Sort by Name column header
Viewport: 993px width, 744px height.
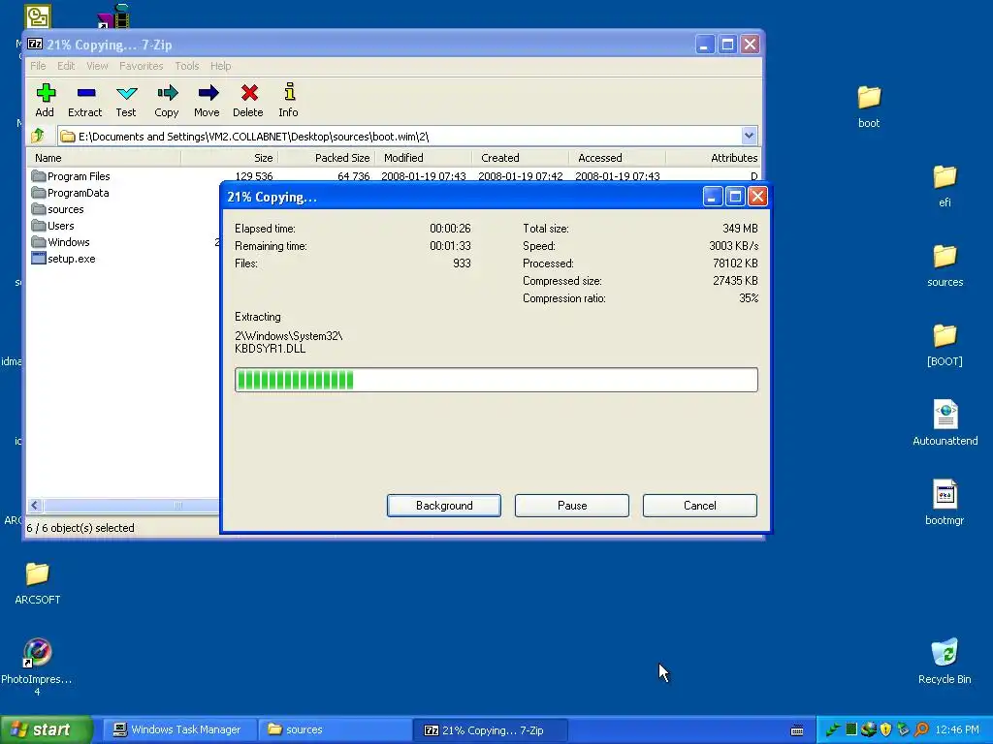click(104, 158)
